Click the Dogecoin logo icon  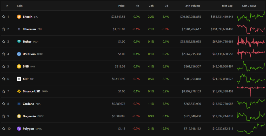coord(19,116)
